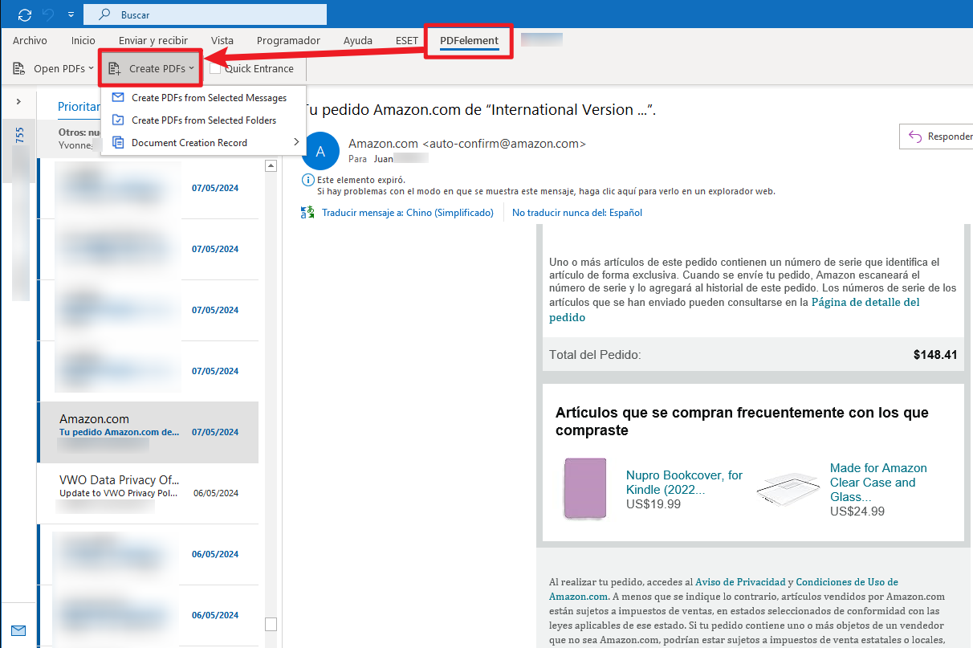This screenshot has width=973, height=648.
Task: Open Página de detalle del pedido link
Action: pyautogui.click(x=734, y=310)
